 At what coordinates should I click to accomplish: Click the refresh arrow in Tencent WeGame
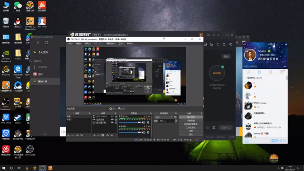pos(46,42)
